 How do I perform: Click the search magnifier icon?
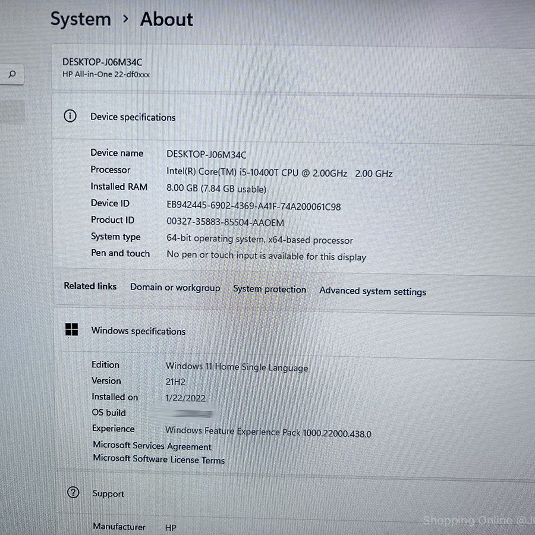coord(12,74)
